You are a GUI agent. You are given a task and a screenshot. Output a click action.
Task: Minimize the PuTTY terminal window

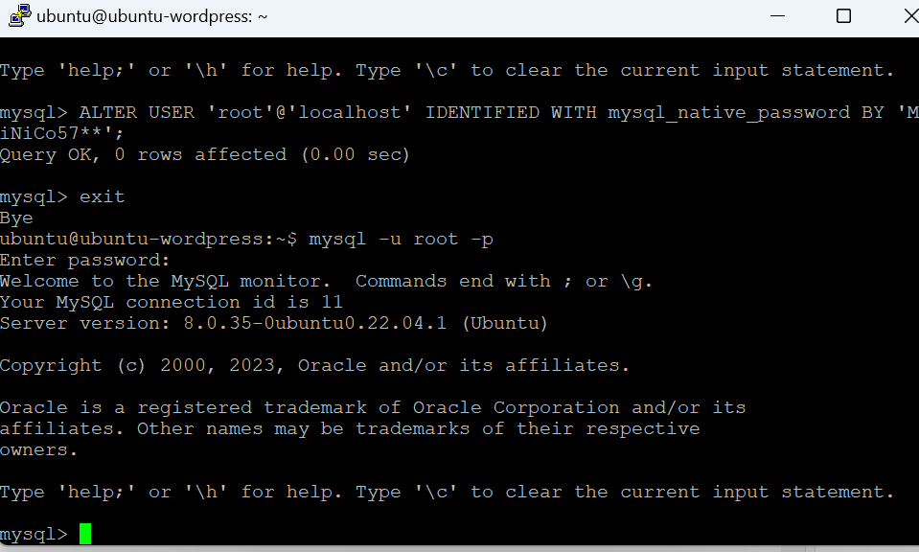[x=777, y=16]
